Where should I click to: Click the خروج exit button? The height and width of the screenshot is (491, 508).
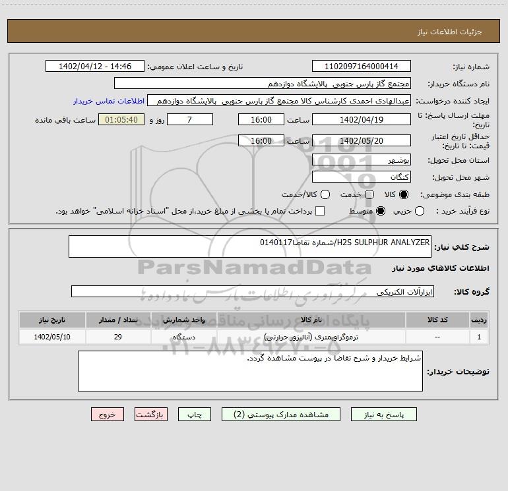pos(108,415)
